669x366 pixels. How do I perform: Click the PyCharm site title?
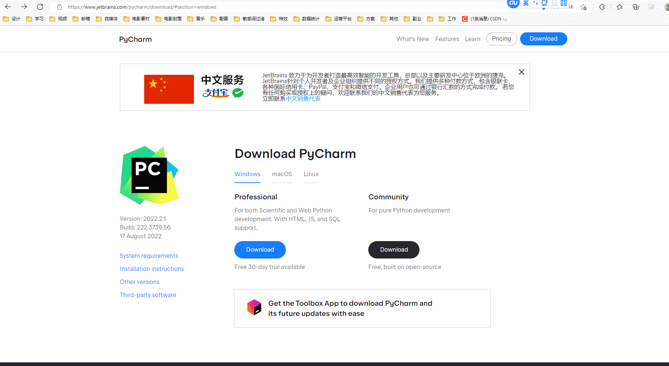(135, 39)
